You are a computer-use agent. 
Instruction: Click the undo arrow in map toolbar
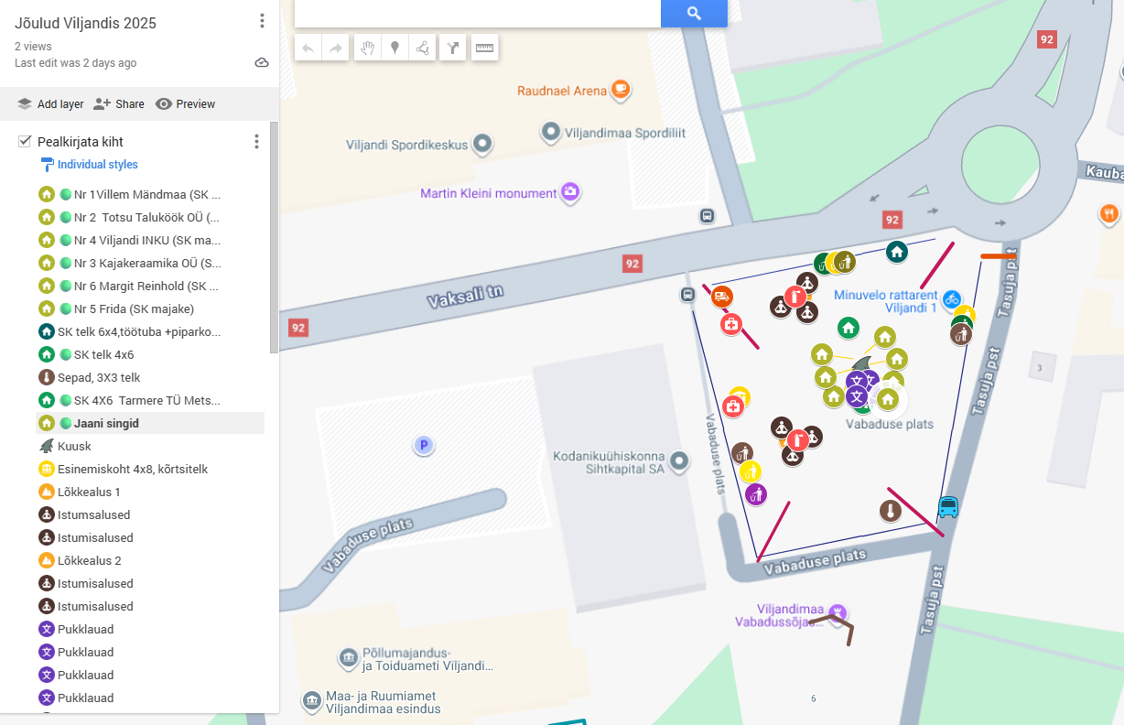(308, 49)
